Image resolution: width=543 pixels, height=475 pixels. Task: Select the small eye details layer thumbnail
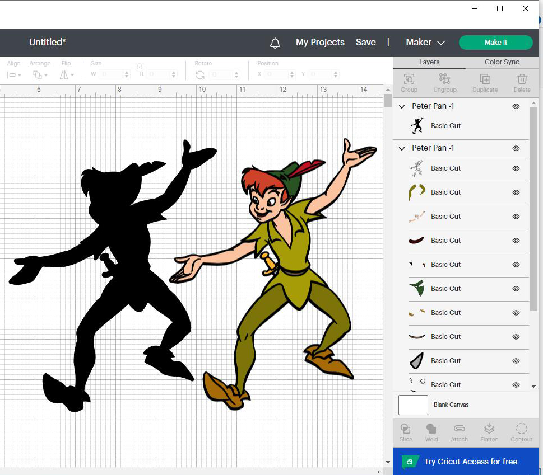tap(417, 265)
